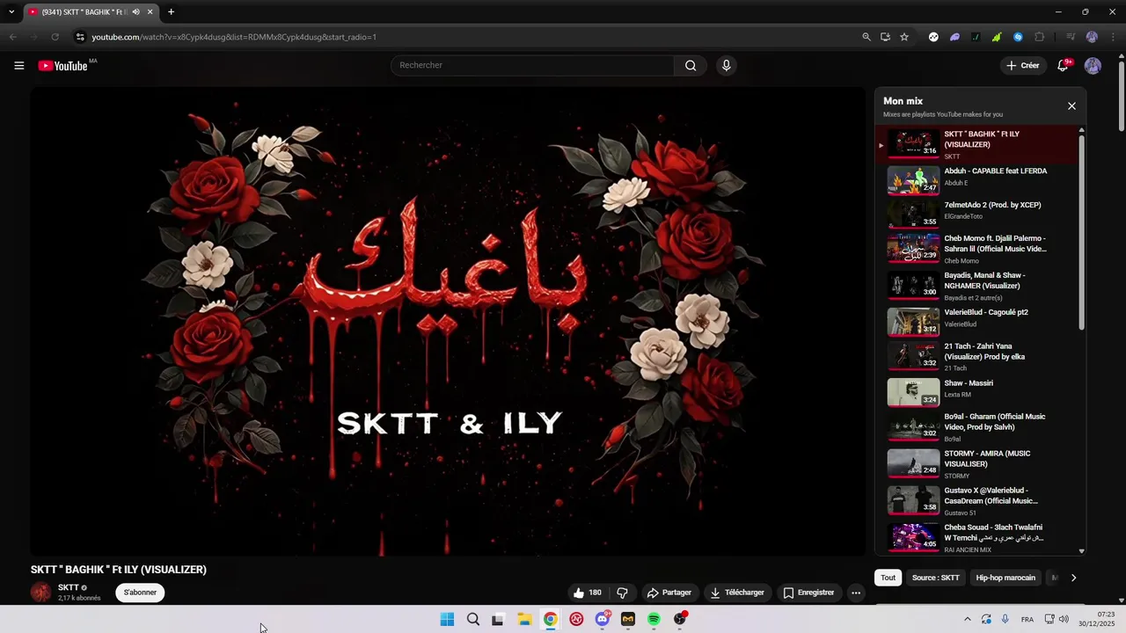Like the video with thumbs-up button
Image resolution: width=1126 pixels, height=633 pixels.
[x=587, y=593]
